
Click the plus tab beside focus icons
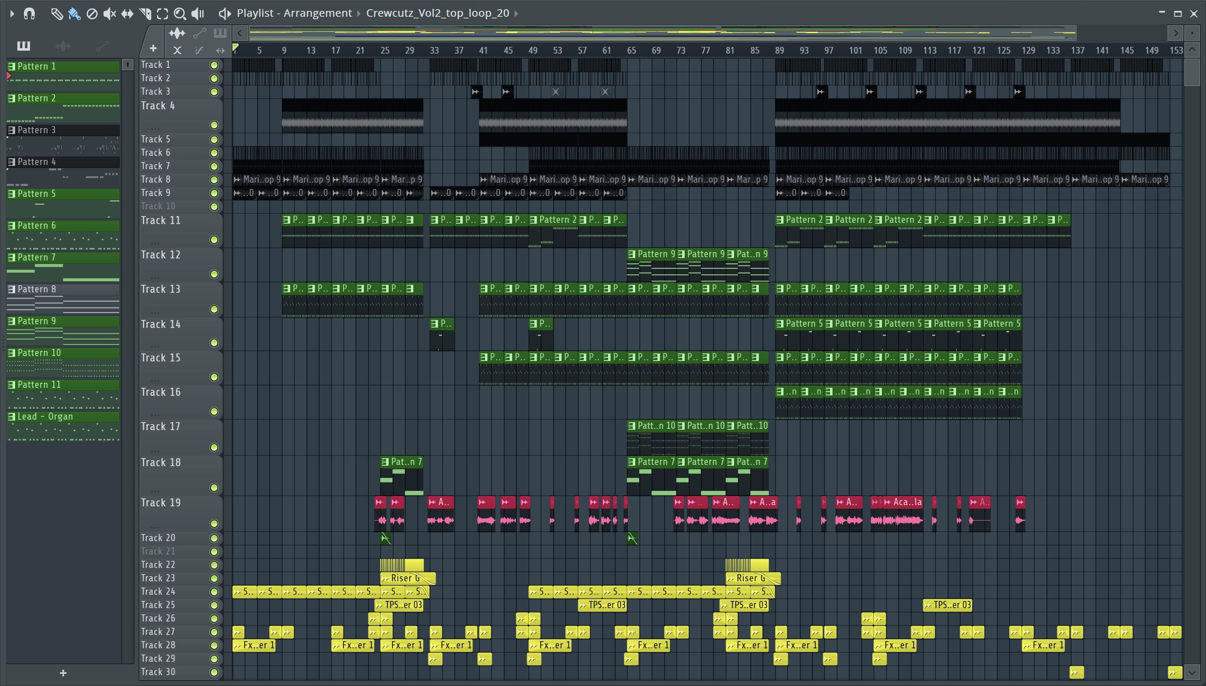153,48
